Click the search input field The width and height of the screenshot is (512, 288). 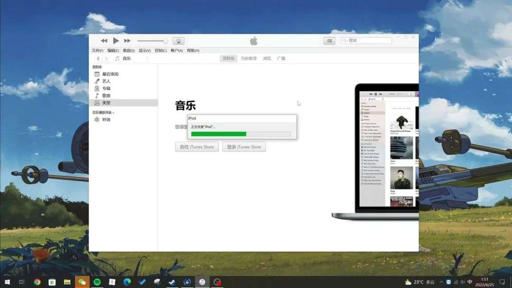click(x=366, y=40)
